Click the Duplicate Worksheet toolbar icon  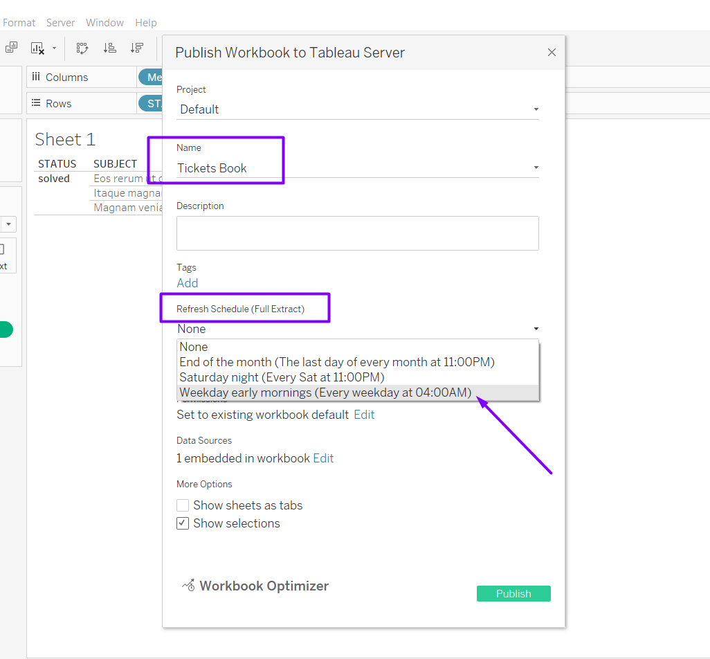(x=11, y=48)
